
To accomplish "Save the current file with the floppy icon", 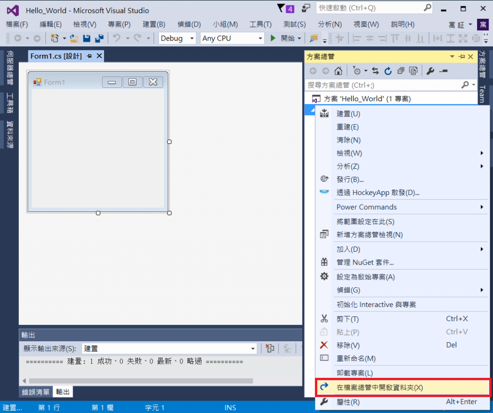I will (87, 39).
